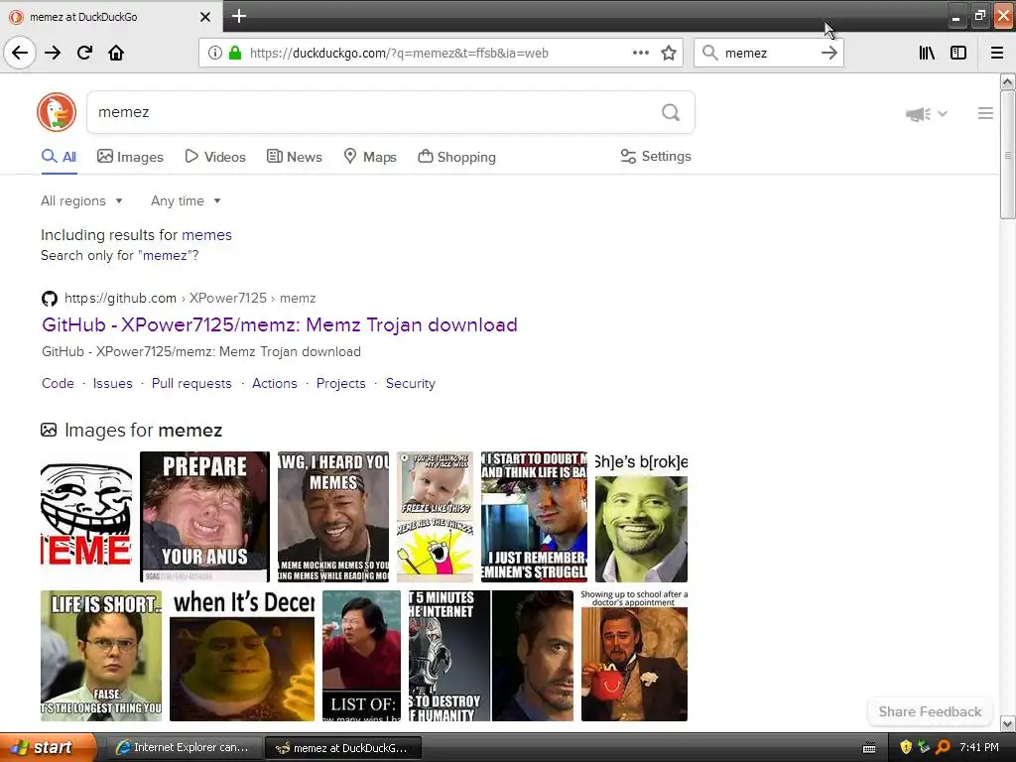This screenshot has height=762, width=1016.
Task: Follow the 'memes' suggested results link
Action: (x=206, y=234)
